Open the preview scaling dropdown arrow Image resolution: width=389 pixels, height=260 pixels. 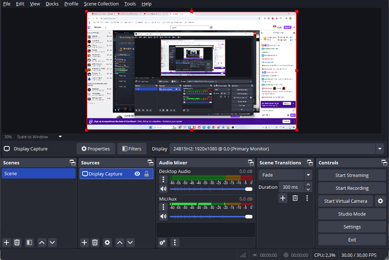pos(60,137)
